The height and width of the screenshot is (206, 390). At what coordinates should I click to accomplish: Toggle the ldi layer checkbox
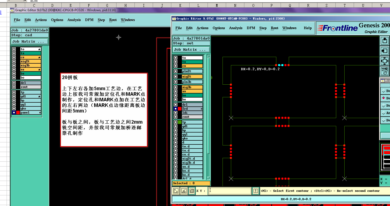tap(176, 113)
